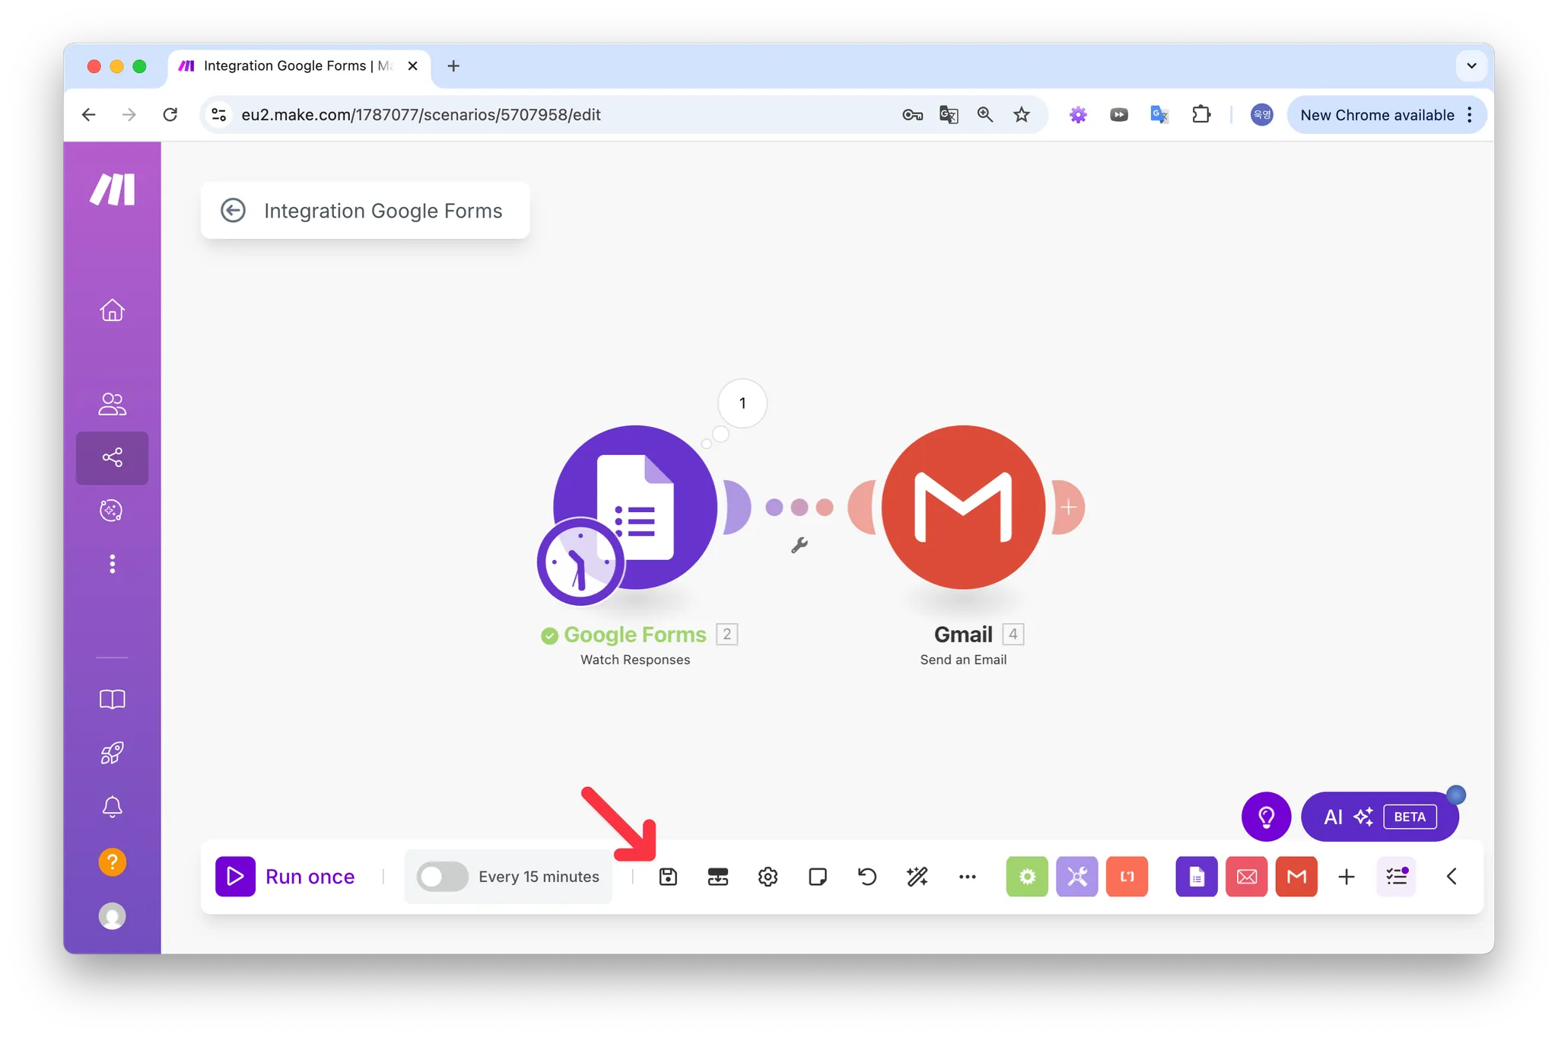This screenshot has height=1038, width=1558.
Task: Add a note with the Notes icon
Action: point(818,877)
